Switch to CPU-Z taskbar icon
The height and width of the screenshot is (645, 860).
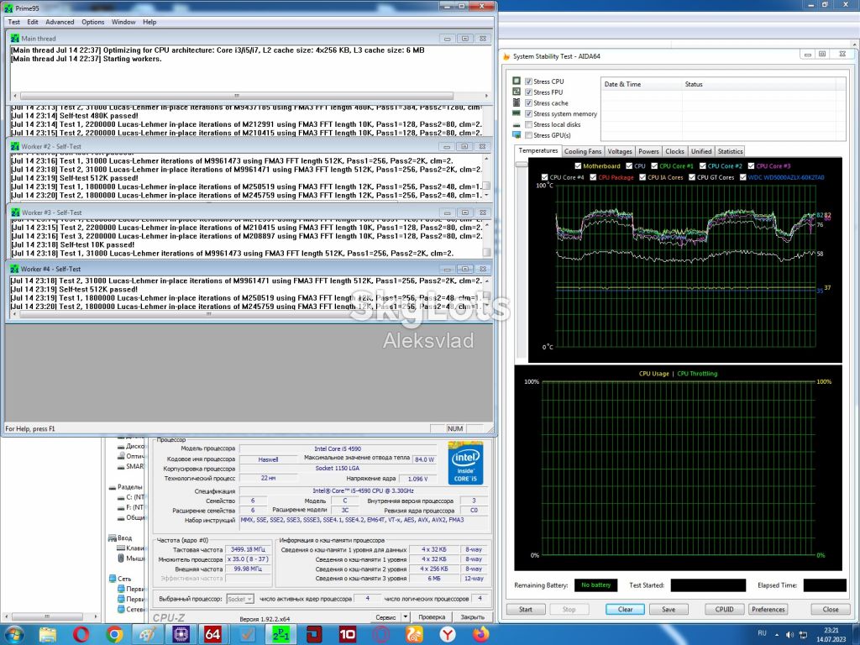(180, 635)
